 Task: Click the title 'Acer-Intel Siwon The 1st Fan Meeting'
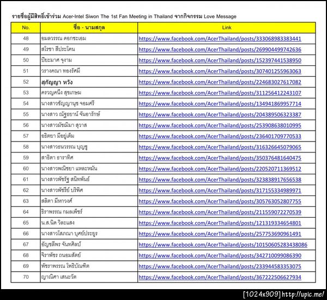tap(105, 16)
